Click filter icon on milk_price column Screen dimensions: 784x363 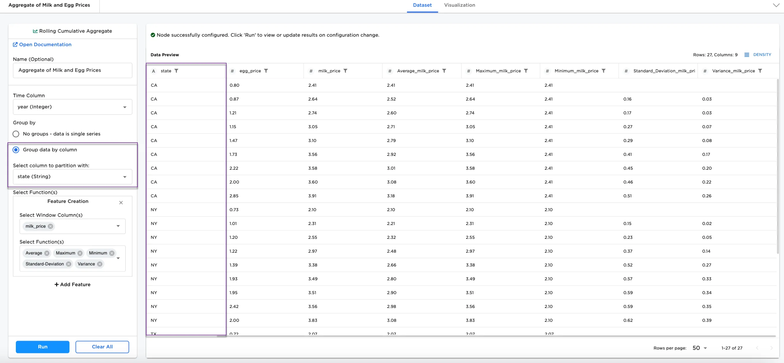[345, 71]
